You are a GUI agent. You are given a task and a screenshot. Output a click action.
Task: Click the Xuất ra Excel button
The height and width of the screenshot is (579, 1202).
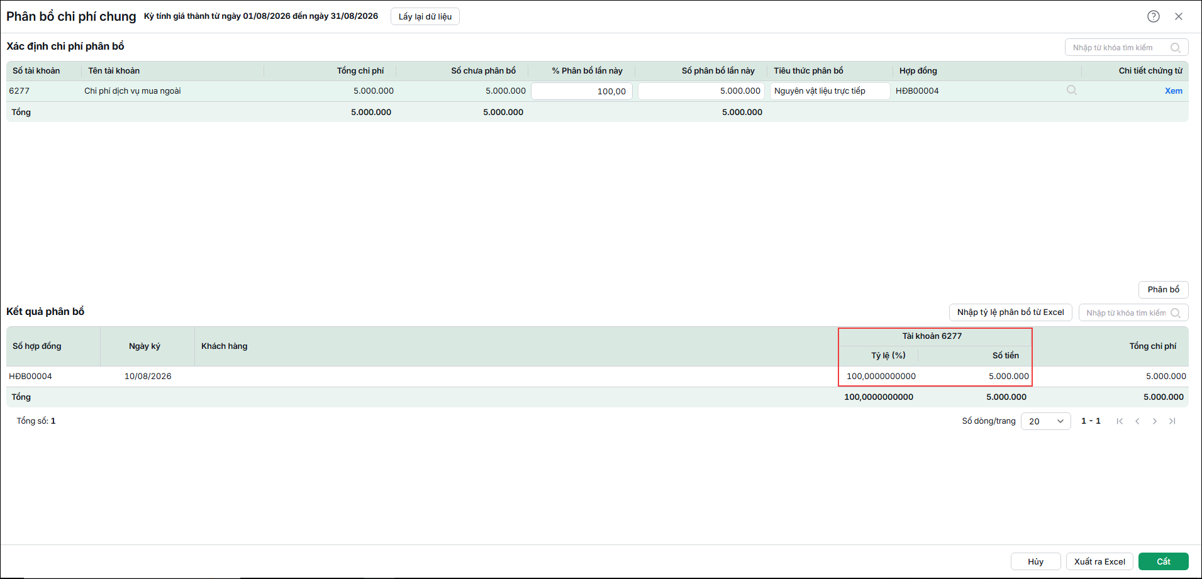(1099, 561)
